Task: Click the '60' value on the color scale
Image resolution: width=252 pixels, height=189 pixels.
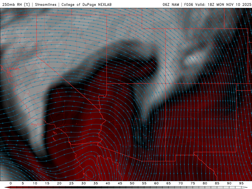Action: point(156,183)
